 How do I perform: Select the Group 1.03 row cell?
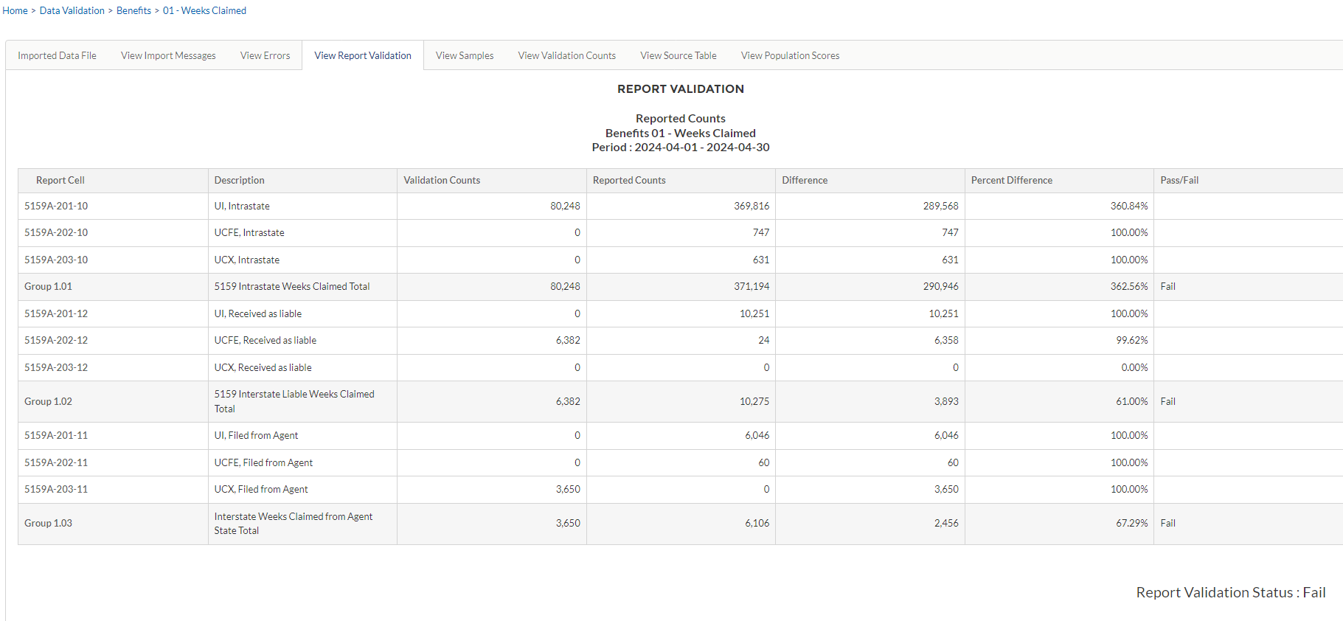coord(48,523)
